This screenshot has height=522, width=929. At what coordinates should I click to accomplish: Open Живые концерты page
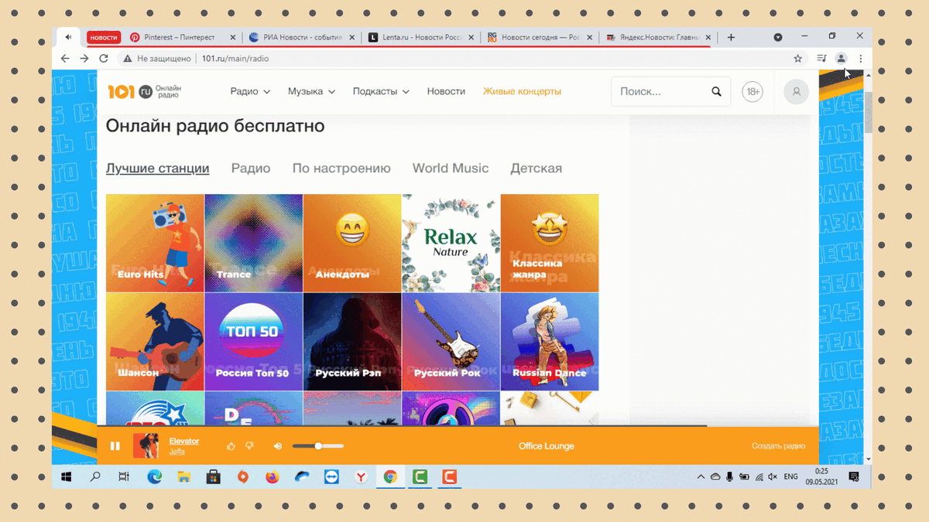click(522, 91)
